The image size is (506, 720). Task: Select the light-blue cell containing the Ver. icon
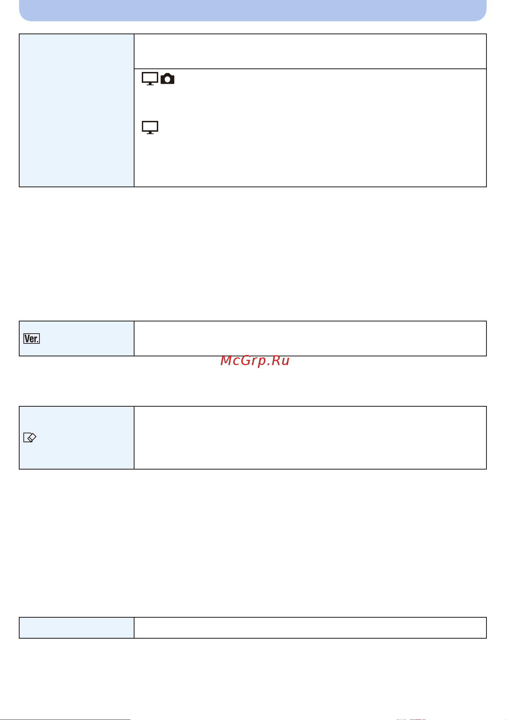click(x=77, y=339)
